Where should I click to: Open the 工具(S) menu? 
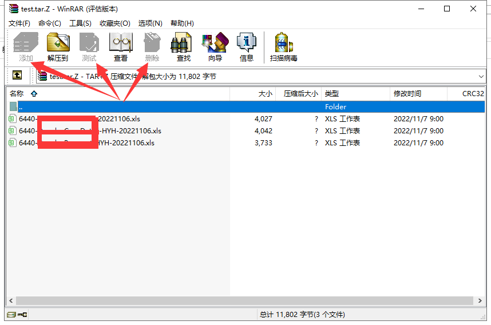click(80, 23)
